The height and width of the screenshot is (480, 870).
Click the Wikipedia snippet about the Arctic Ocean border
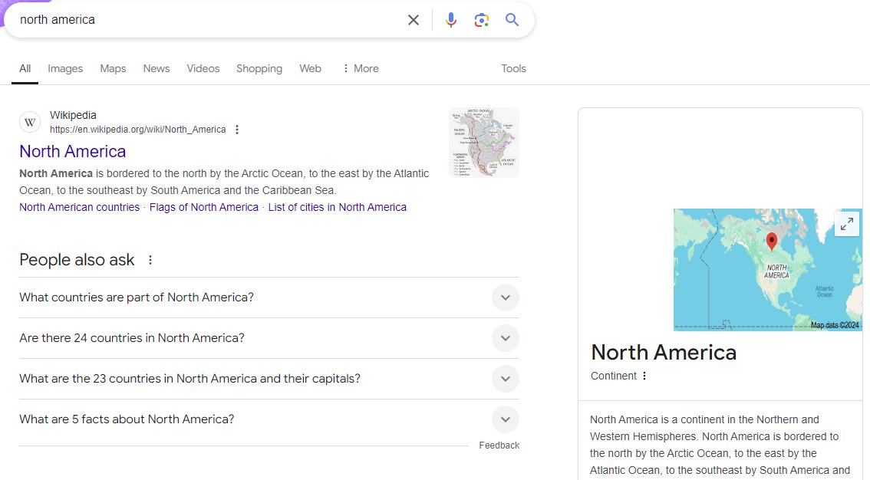coord(224,182)
